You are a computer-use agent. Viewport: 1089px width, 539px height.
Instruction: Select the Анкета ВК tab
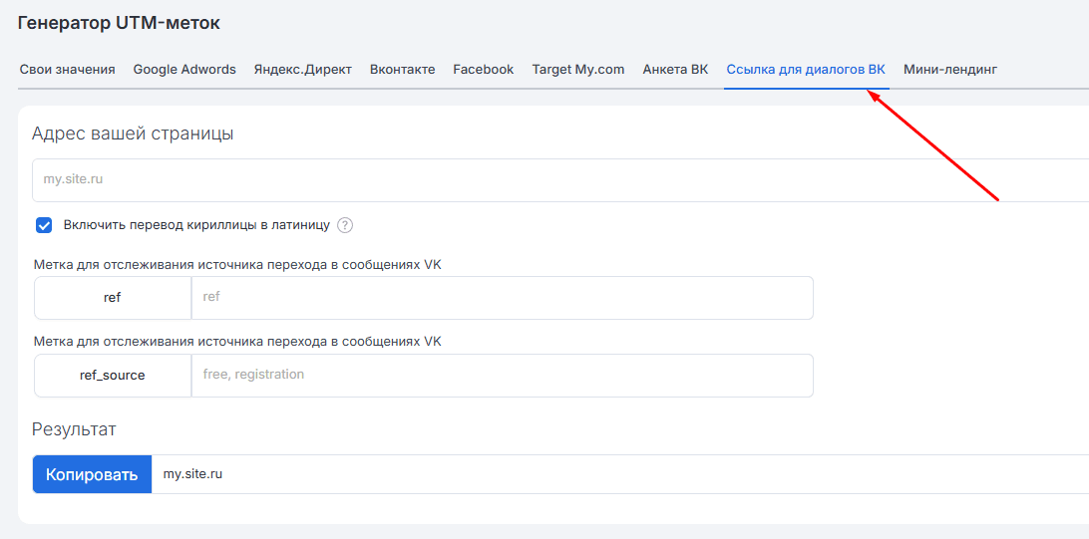(676, 70)
